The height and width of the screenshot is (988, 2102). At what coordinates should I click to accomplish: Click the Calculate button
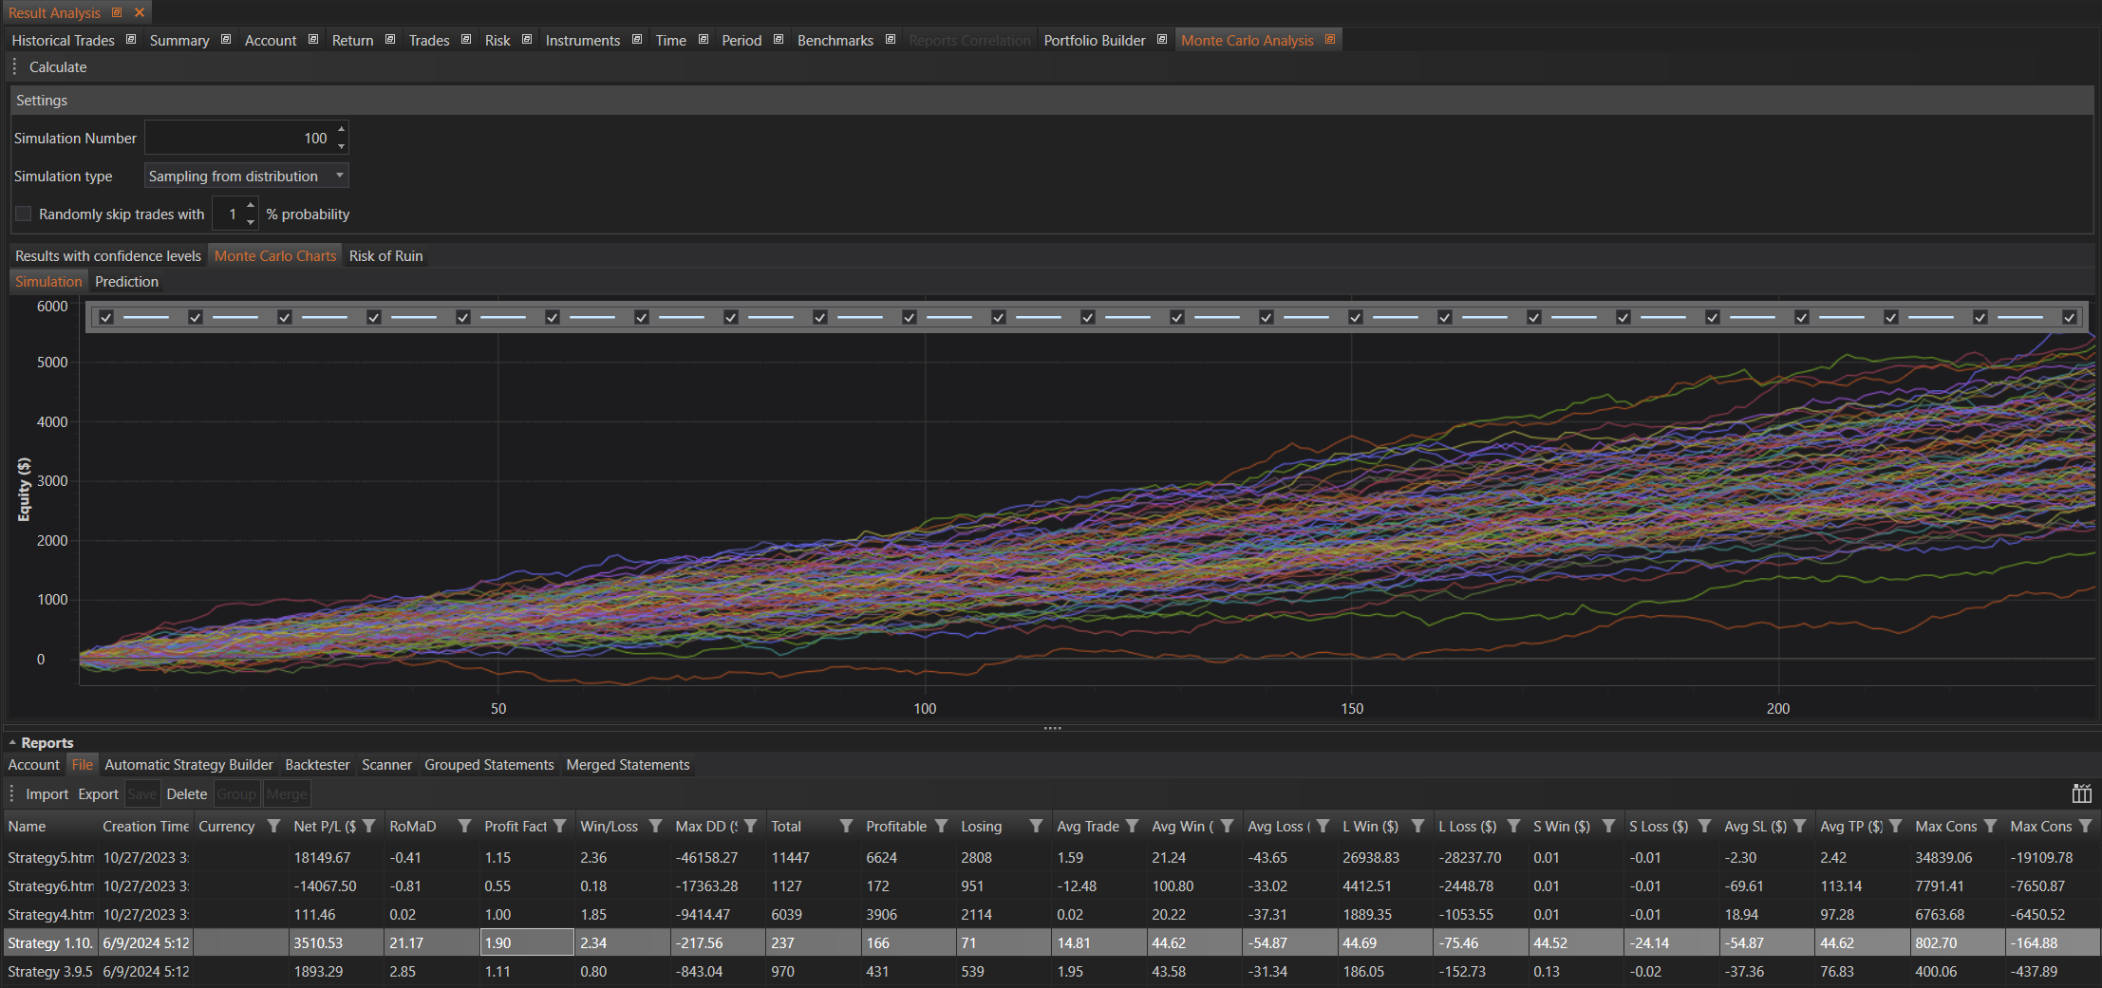pyautogui.click(x=58, y=67)
